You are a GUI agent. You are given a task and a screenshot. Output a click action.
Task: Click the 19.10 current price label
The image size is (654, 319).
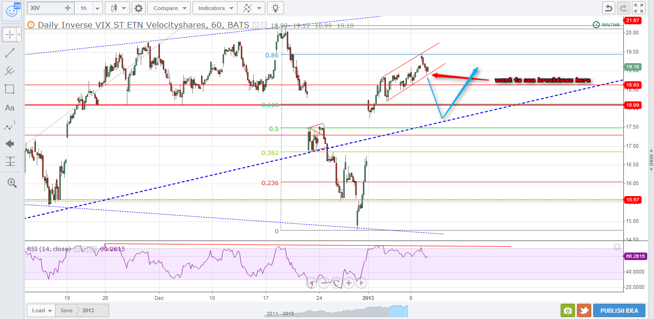[633, 67]
